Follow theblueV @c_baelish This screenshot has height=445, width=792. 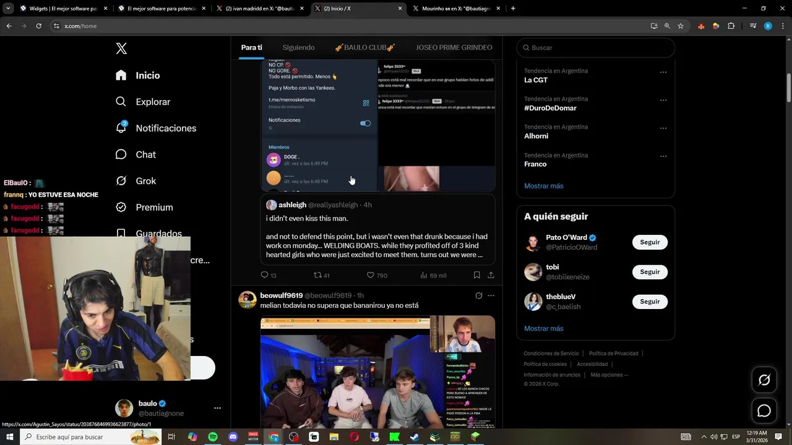pyautogui.click(x=650, y=302)
